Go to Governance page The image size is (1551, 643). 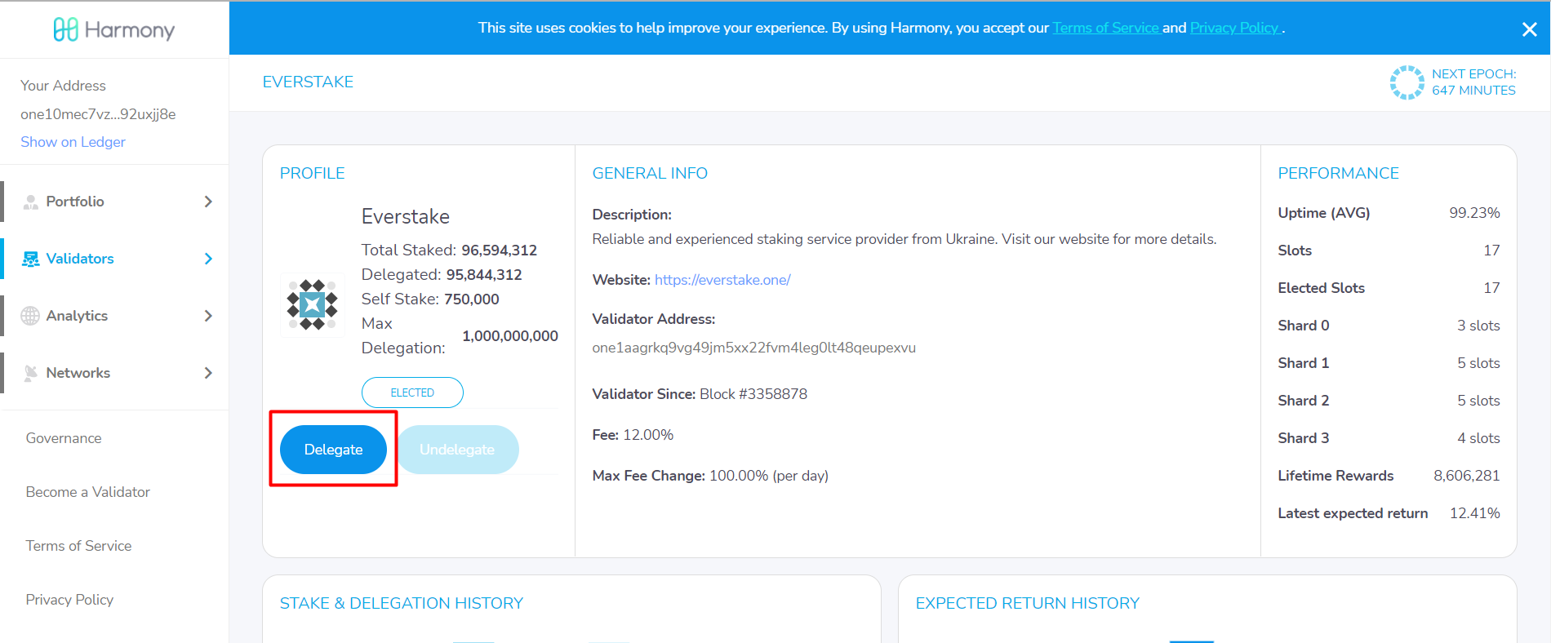click(64, 438)
